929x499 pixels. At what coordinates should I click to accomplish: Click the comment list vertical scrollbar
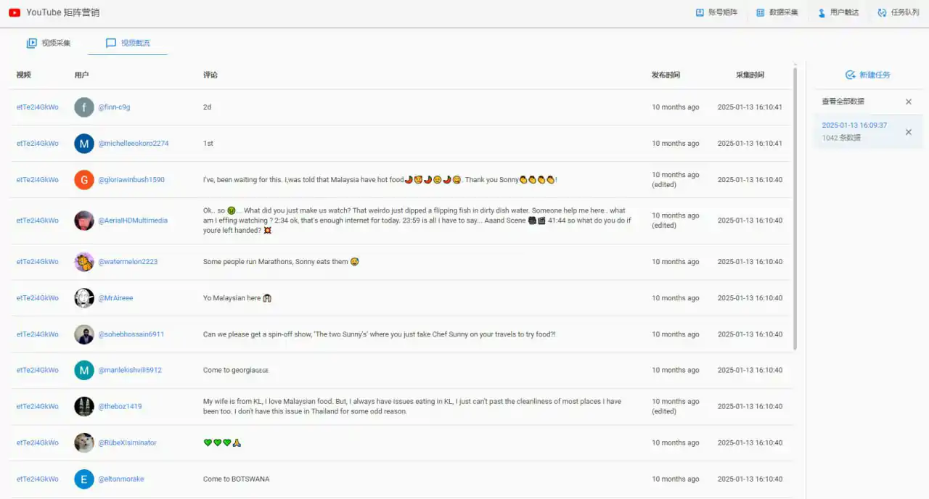pos(795,209)
